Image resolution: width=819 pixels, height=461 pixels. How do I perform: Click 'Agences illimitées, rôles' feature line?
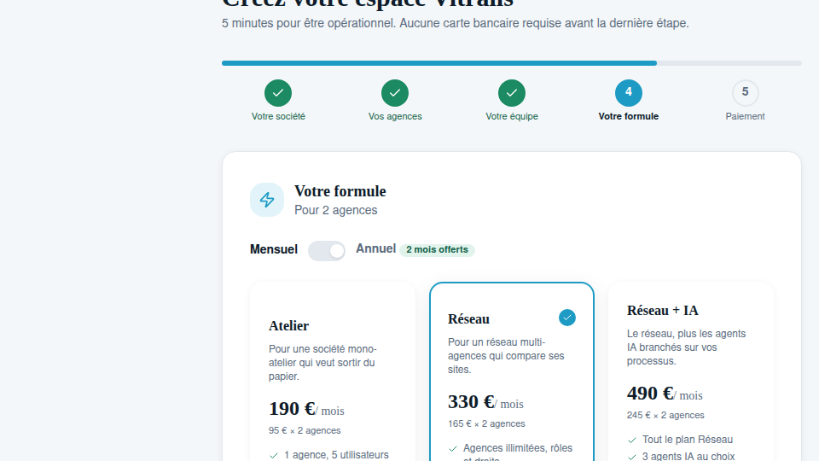(x=518, y=448)
